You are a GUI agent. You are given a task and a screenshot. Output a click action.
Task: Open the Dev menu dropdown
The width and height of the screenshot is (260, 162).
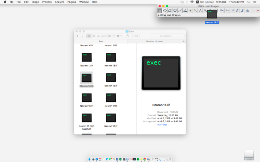[x=222, y=11]
